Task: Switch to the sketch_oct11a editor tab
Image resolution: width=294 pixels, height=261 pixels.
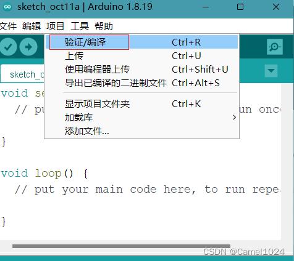Action: click(22, 74)
